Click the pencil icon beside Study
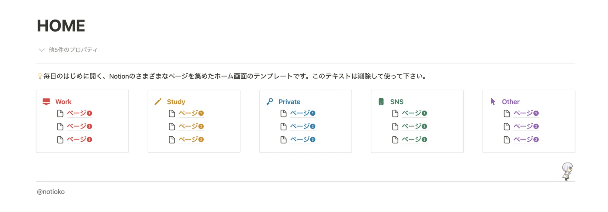 [158, 102]
